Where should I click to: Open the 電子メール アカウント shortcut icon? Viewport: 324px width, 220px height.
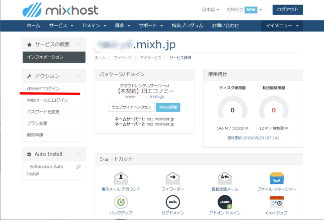click(121, 178)
